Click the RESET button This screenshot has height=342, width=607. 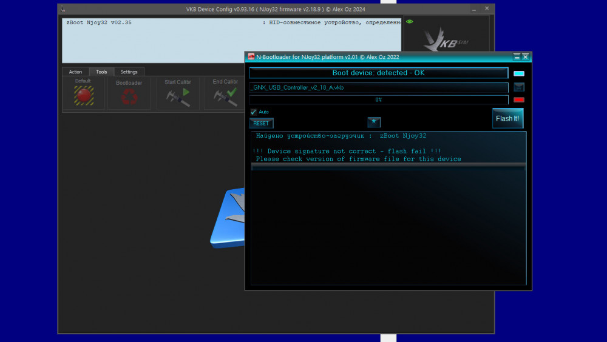click(261, 124)
